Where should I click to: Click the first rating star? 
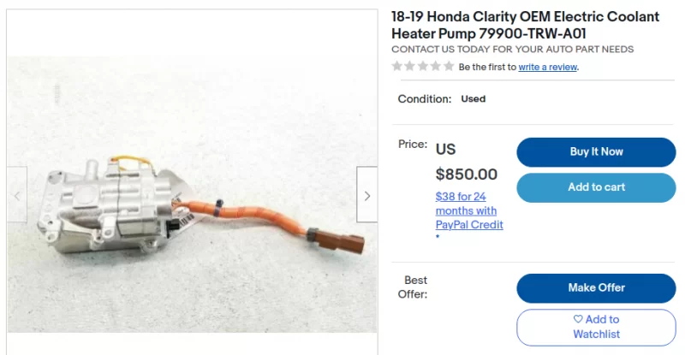coord(396,67)
